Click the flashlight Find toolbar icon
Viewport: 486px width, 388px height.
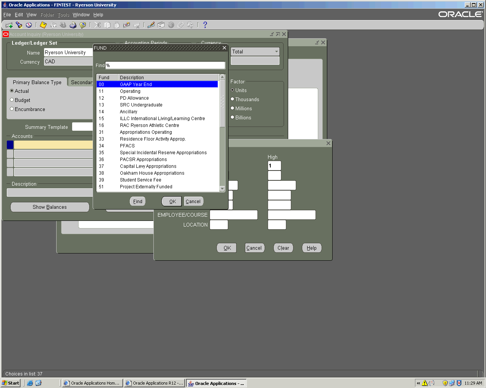[19, 25]
